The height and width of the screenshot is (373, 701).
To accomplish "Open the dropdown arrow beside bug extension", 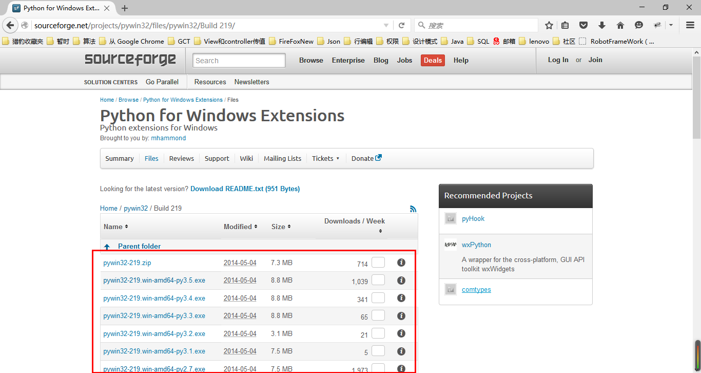I will coord(671,25).
